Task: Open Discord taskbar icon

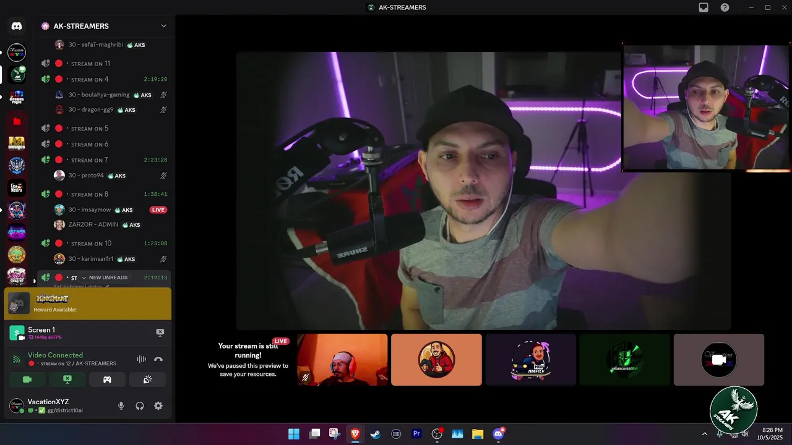Action: (498, 434)
